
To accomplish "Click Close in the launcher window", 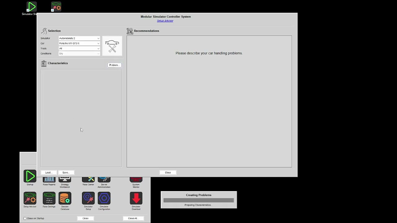I will [x=85, y=218].
